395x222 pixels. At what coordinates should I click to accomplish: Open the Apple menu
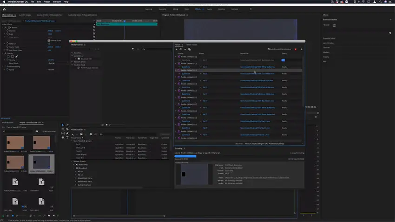[x=4, y=2]
